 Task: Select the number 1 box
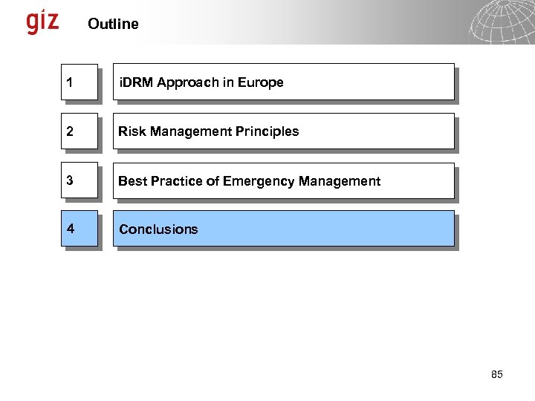79,82
